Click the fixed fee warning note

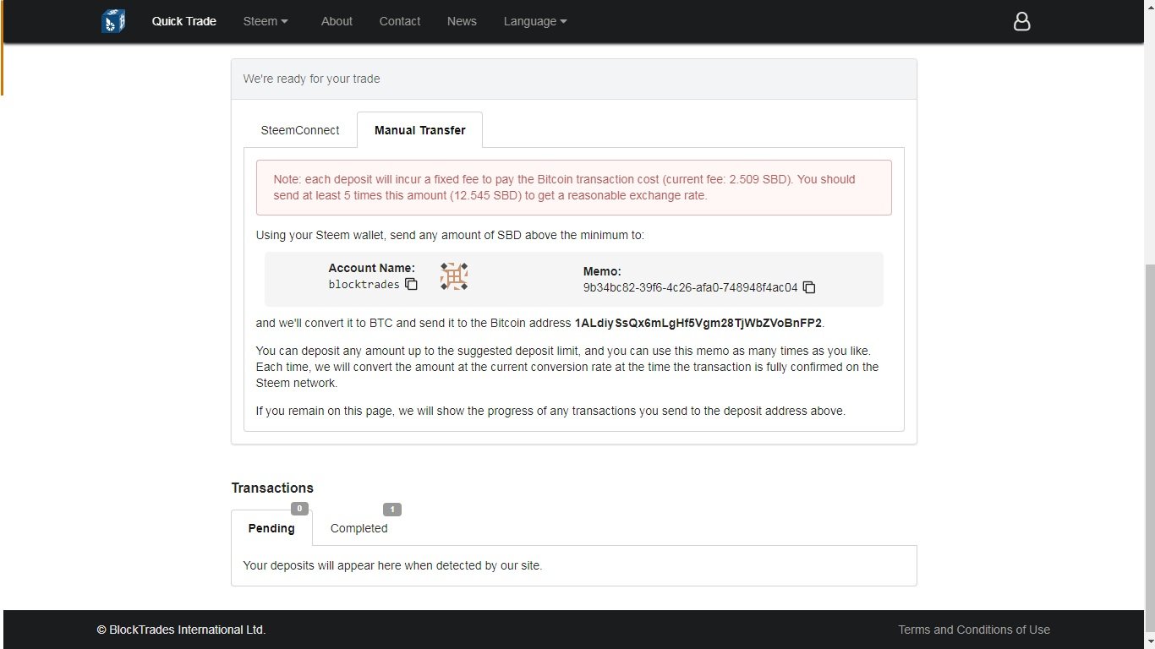tap(574, 188)
